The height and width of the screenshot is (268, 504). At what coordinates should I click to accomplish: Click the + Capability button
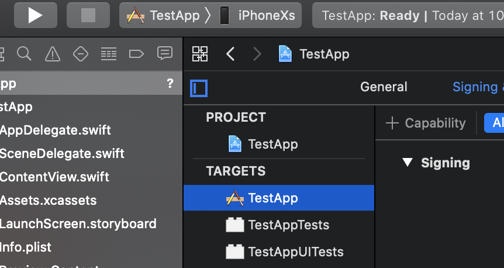click(426, 123)
